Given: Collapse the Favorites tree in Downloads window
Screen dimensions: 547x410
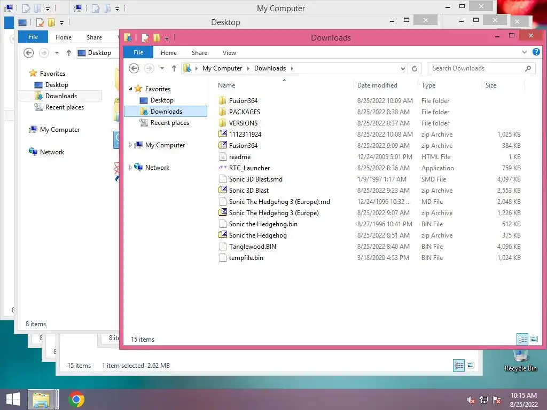Looking at the screenshot, I should pyautogui.click(x=130, y=89).
